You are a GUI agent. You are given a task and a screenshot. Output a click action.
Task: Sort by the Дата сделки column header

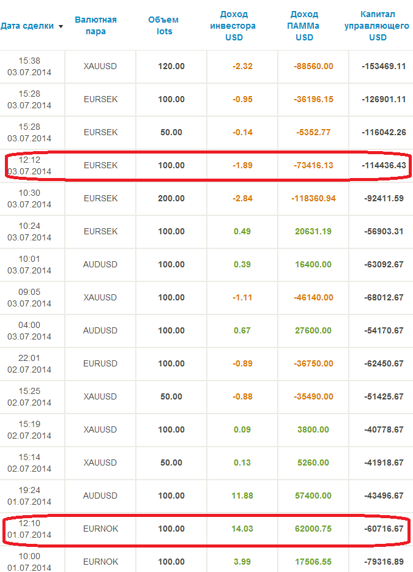(28, 26)
